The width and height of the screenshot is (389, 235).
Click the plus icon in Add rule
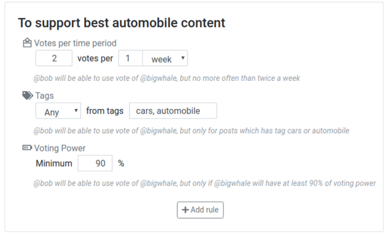click(x=185, y=210)
